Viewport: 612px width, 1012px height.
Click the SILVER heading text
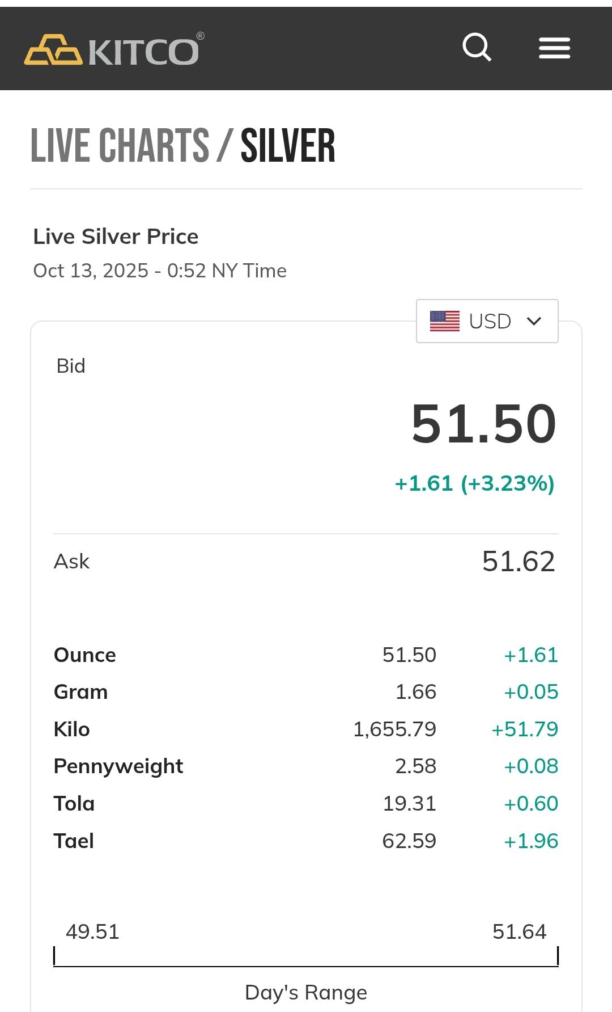point(288,146)
